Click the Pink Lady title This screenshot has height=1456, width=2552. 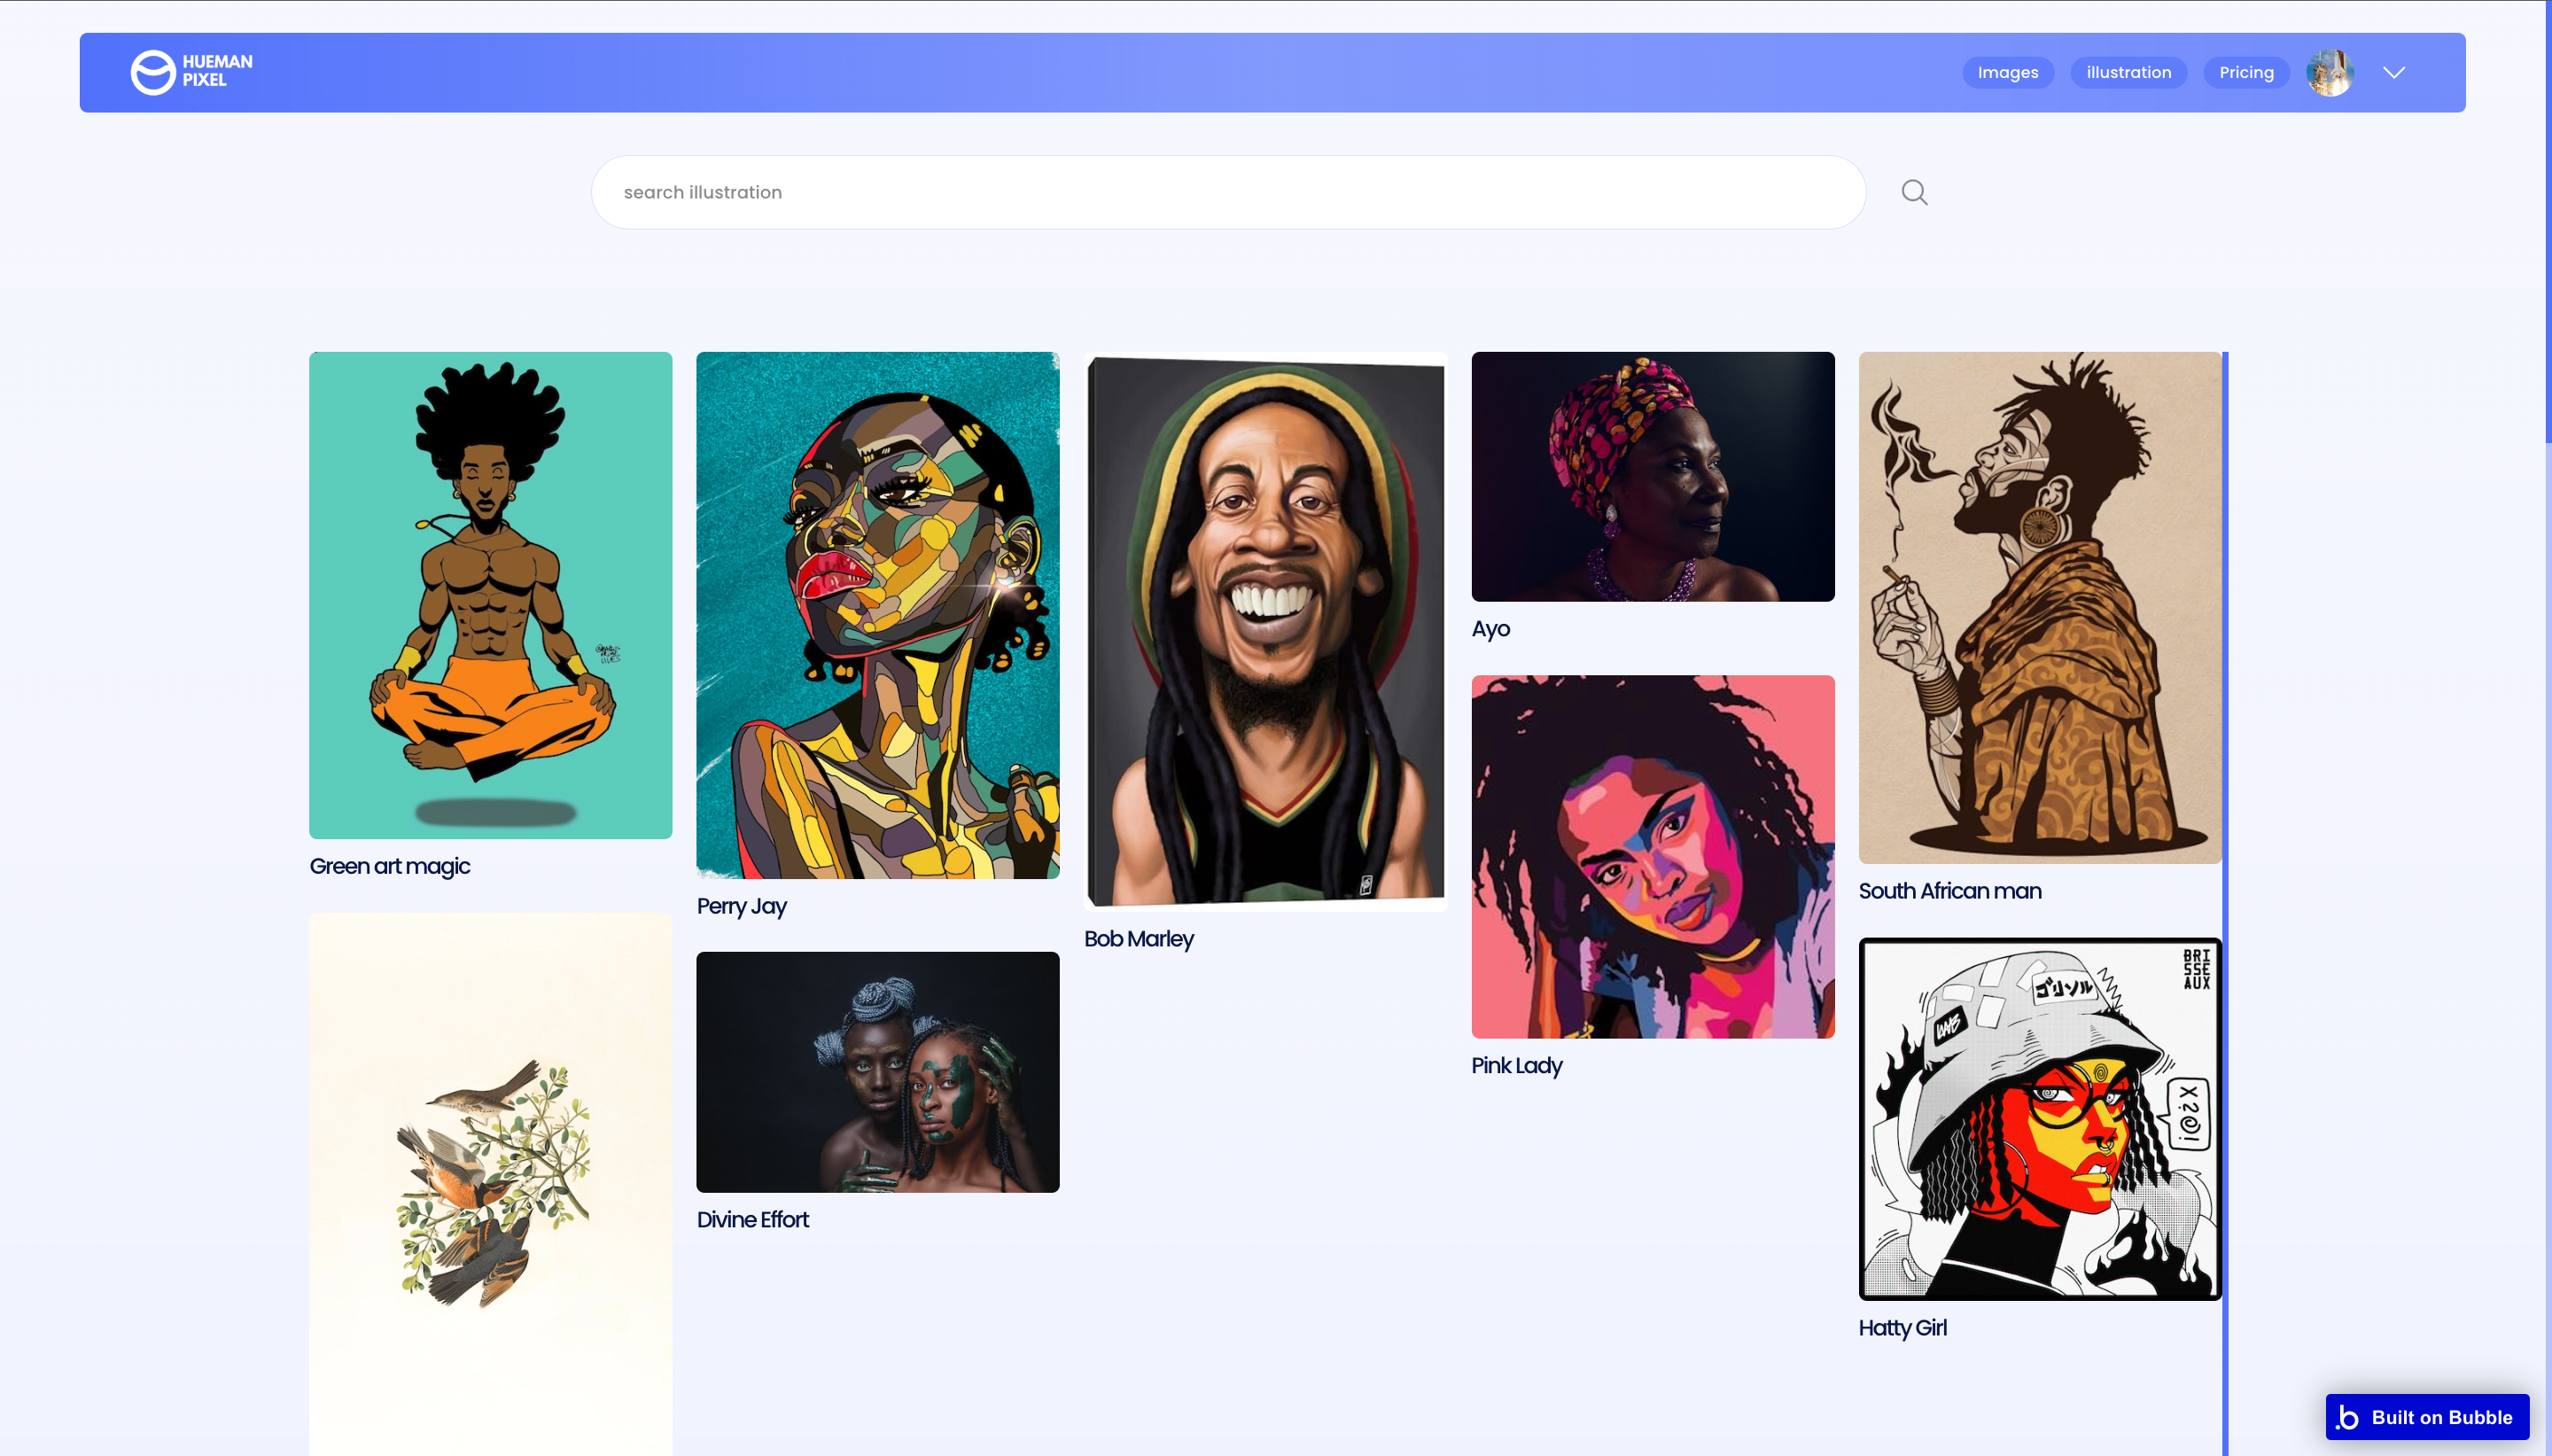(1516, 1066)
